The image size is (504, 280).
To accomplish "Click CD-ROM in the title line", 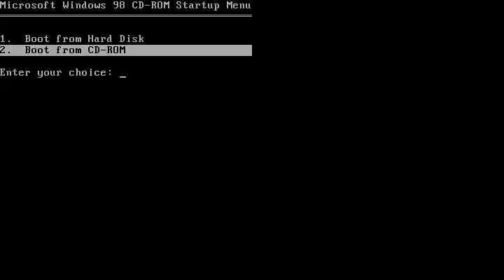I will 150,6.
